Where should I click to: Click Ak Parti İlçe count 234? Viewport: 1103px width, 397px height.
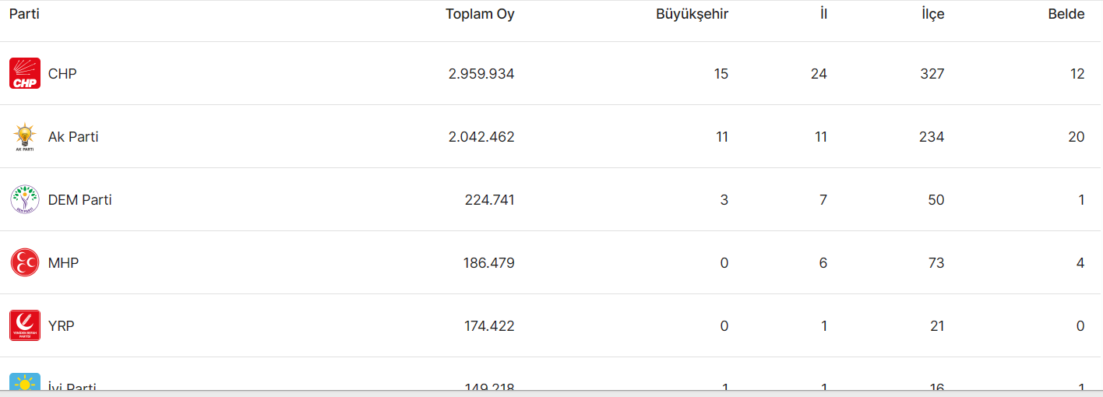pos(932,137)
